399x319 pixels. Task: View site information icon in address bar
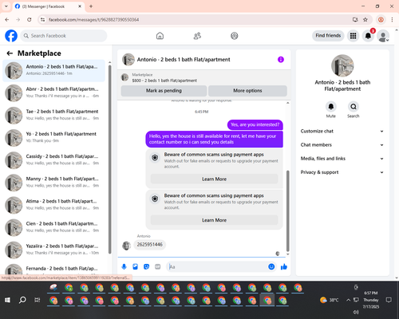point(42,20)
